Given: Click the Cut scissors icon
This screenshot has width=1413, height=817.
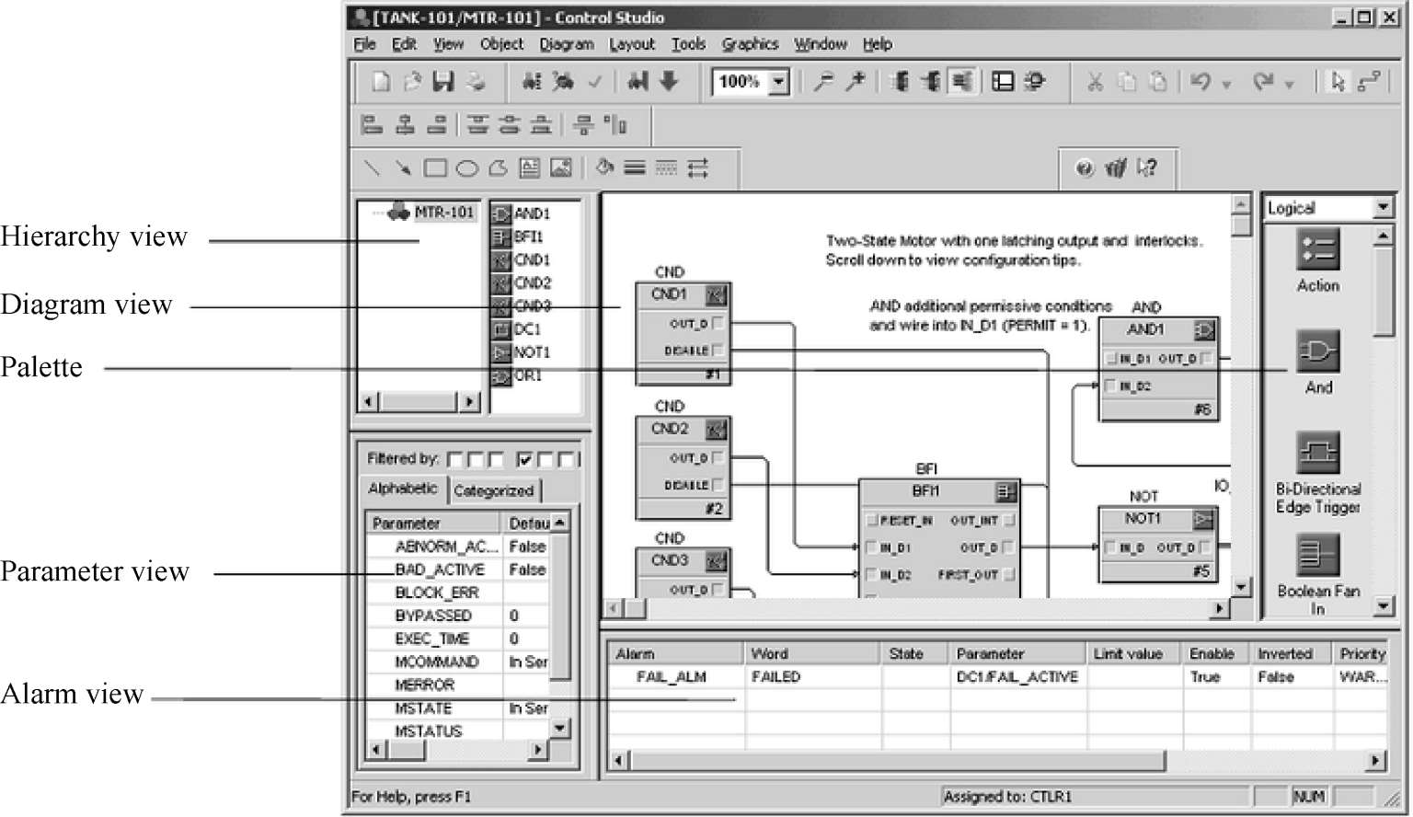Looking at the screenshot, I should pyautogui.click(x=1095, y=82).
